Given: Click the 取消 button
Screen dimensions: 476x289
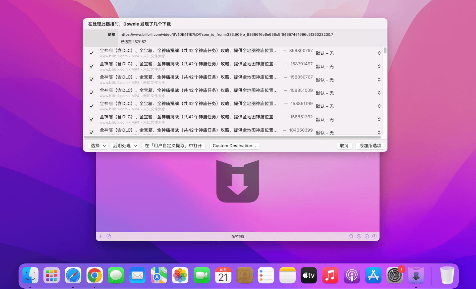Looking at the screenshot, I should click(x=344, y=146).
